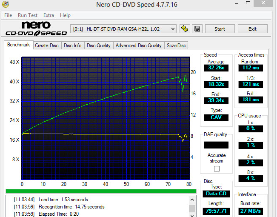
Task: Open the Advanced Disc Quality tab
Action: pyautogui.click(x=139, y=46)
